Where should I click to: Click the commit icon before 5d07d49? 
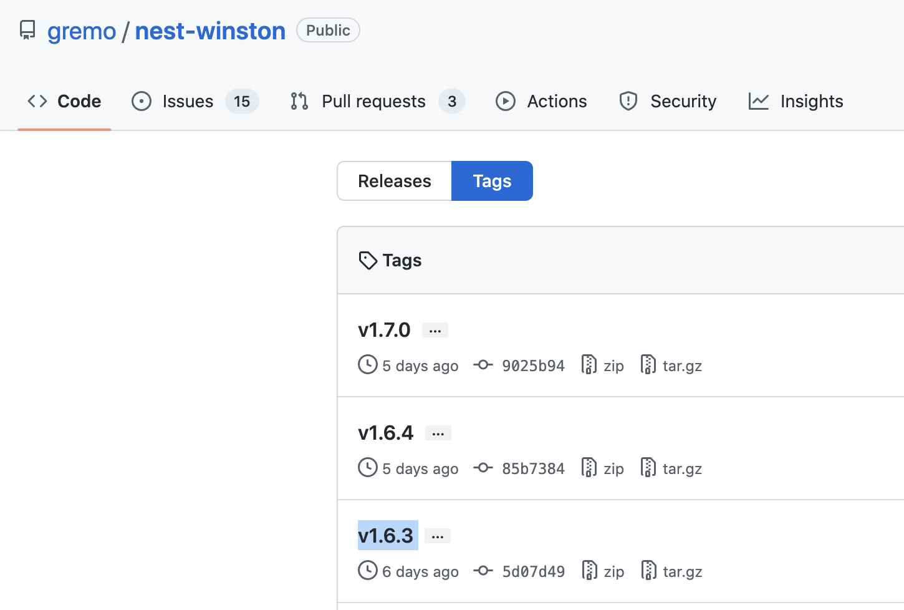point(483,571)
